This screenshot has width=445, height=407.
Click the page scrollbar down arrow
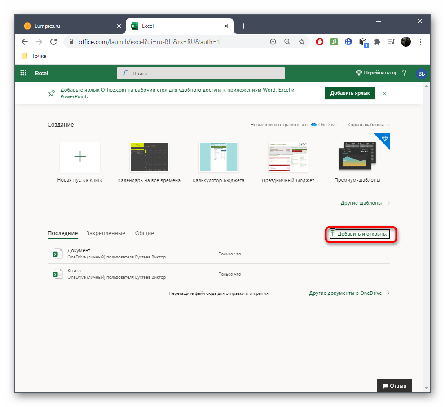(426, 388)
